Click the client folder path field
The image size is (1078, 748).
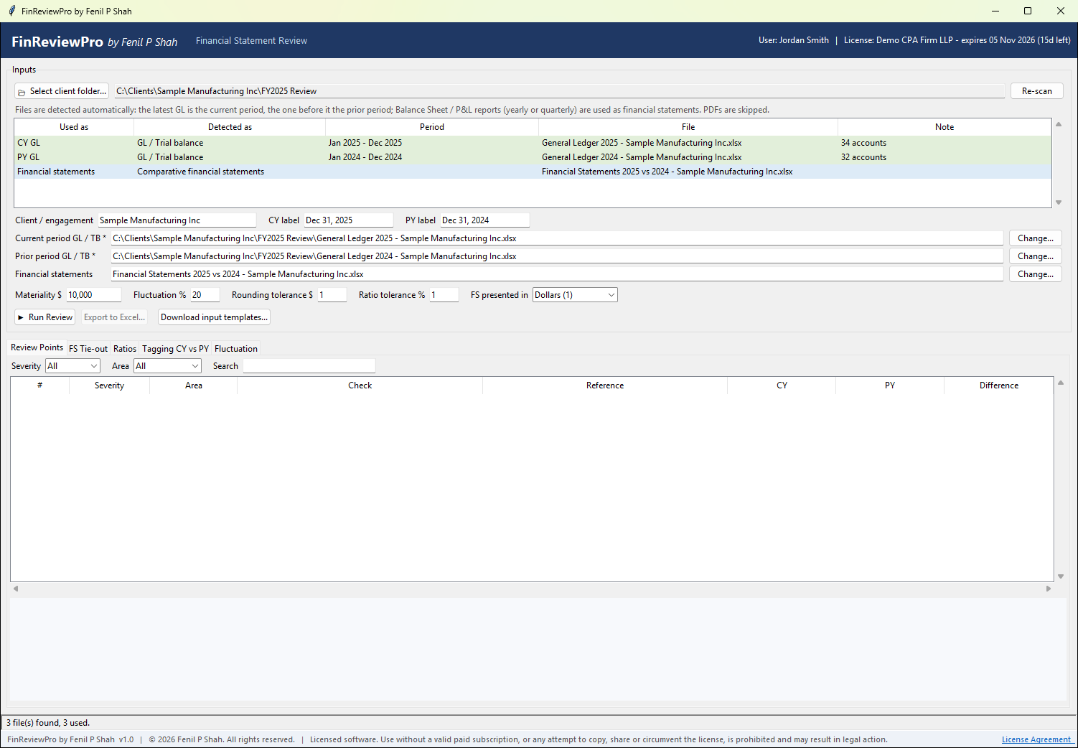(x=560, y=91)
